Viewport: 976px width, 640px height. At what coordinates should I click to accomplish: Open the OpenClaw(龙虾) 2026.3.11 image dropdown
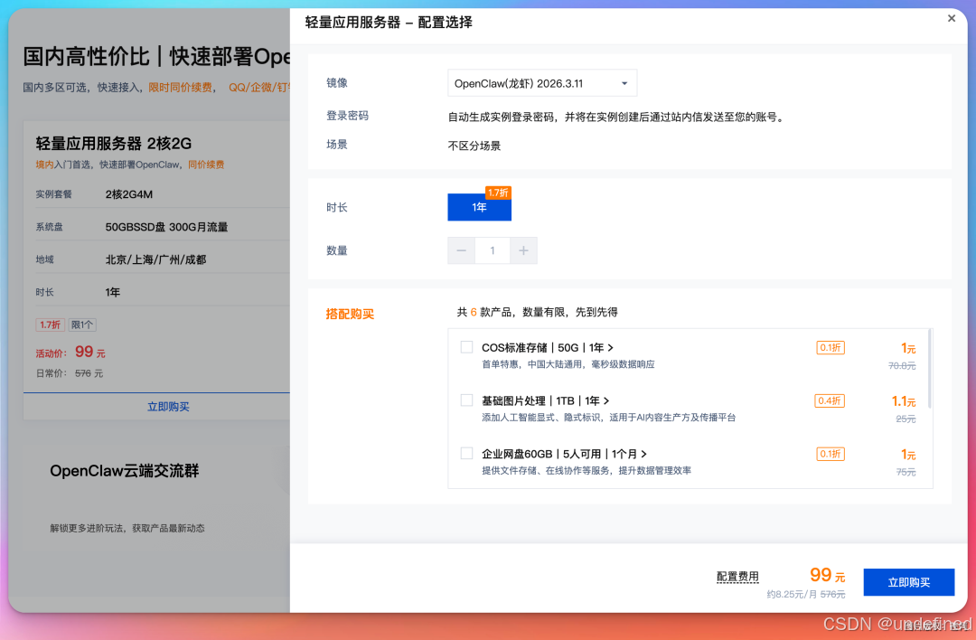point(542,83)
